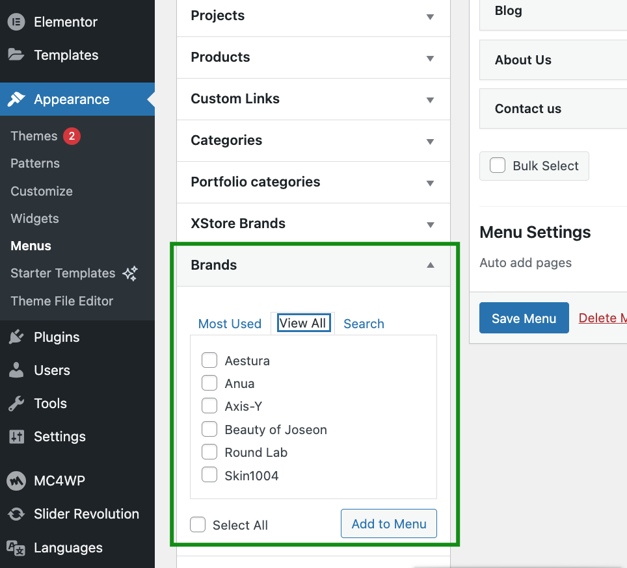
Task: Click the Slider Revolution refresh icon
Action: tap(16, 514)
